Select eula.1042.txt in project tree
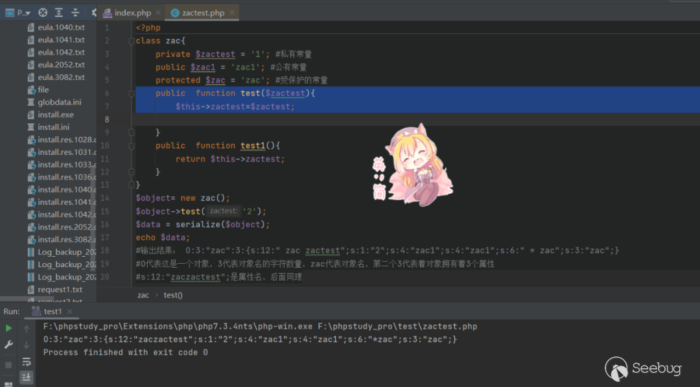The image size is (700, 387). 61,53
